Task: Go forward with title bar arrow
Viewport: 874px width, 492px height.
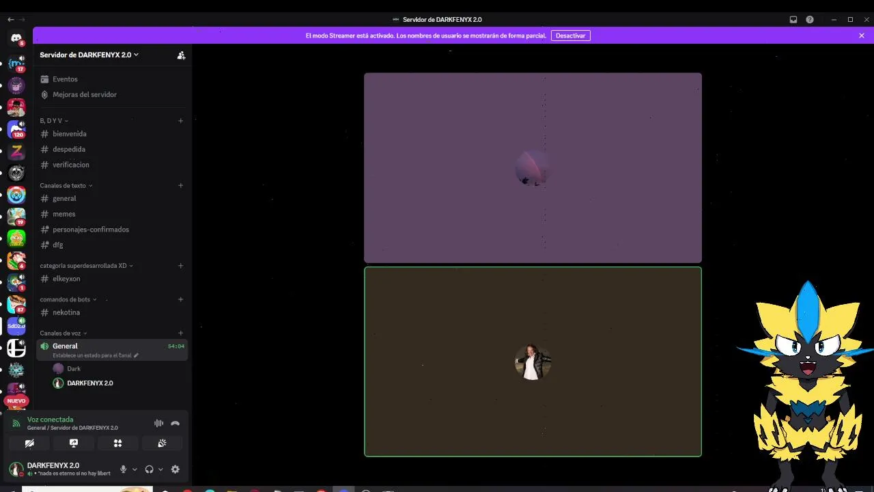Action: [x=22, y=20]
